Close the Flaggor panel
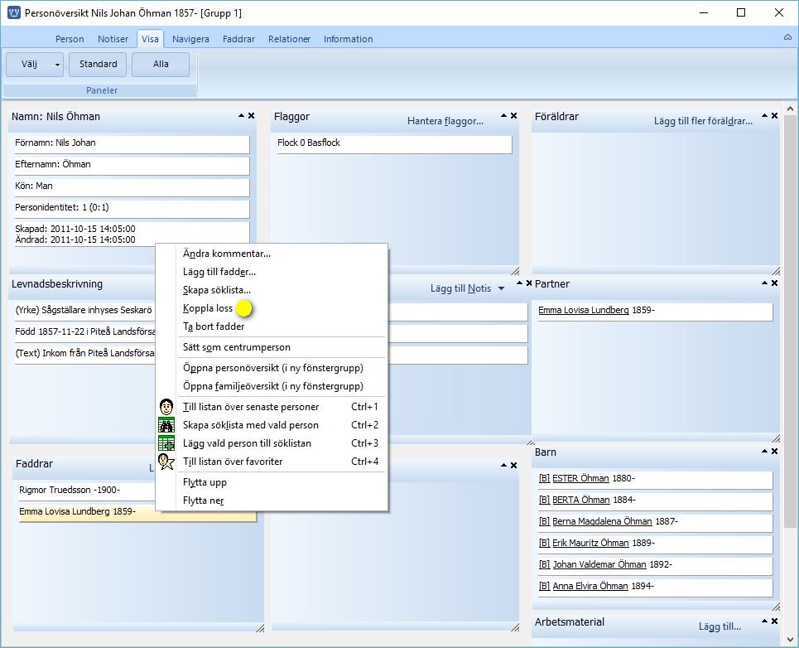799x648 pixels. [513, 116]
